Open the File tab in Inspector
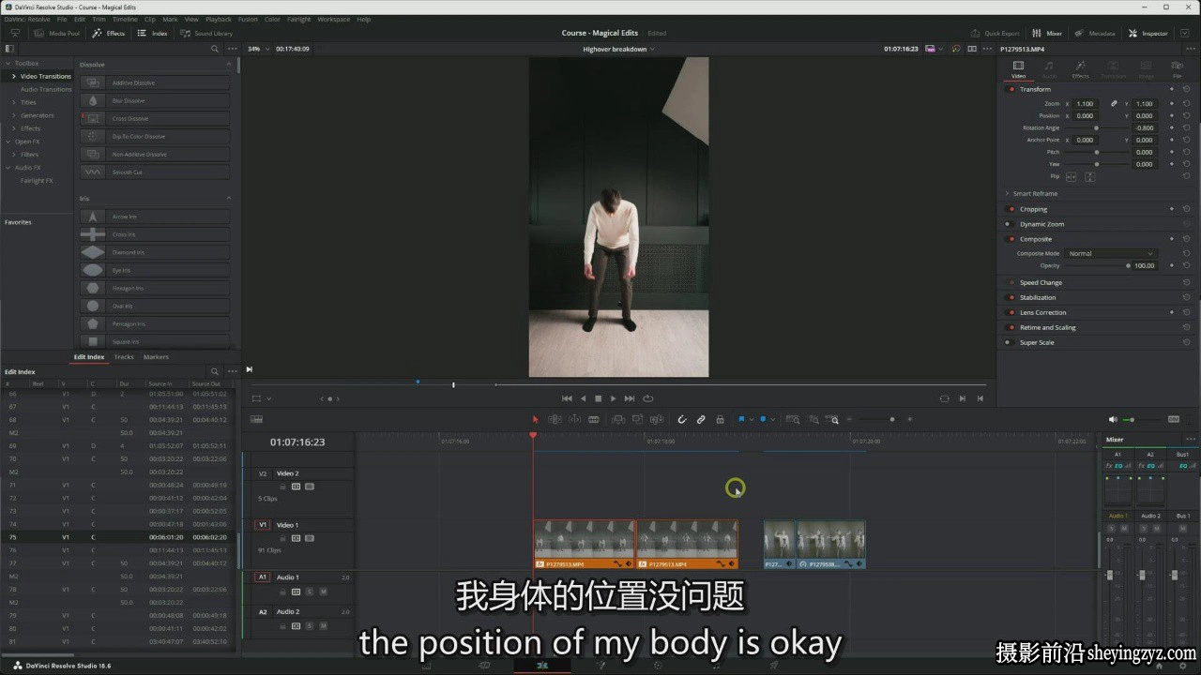Viewport: 1201px width, 675px height. coord(1177,69)
